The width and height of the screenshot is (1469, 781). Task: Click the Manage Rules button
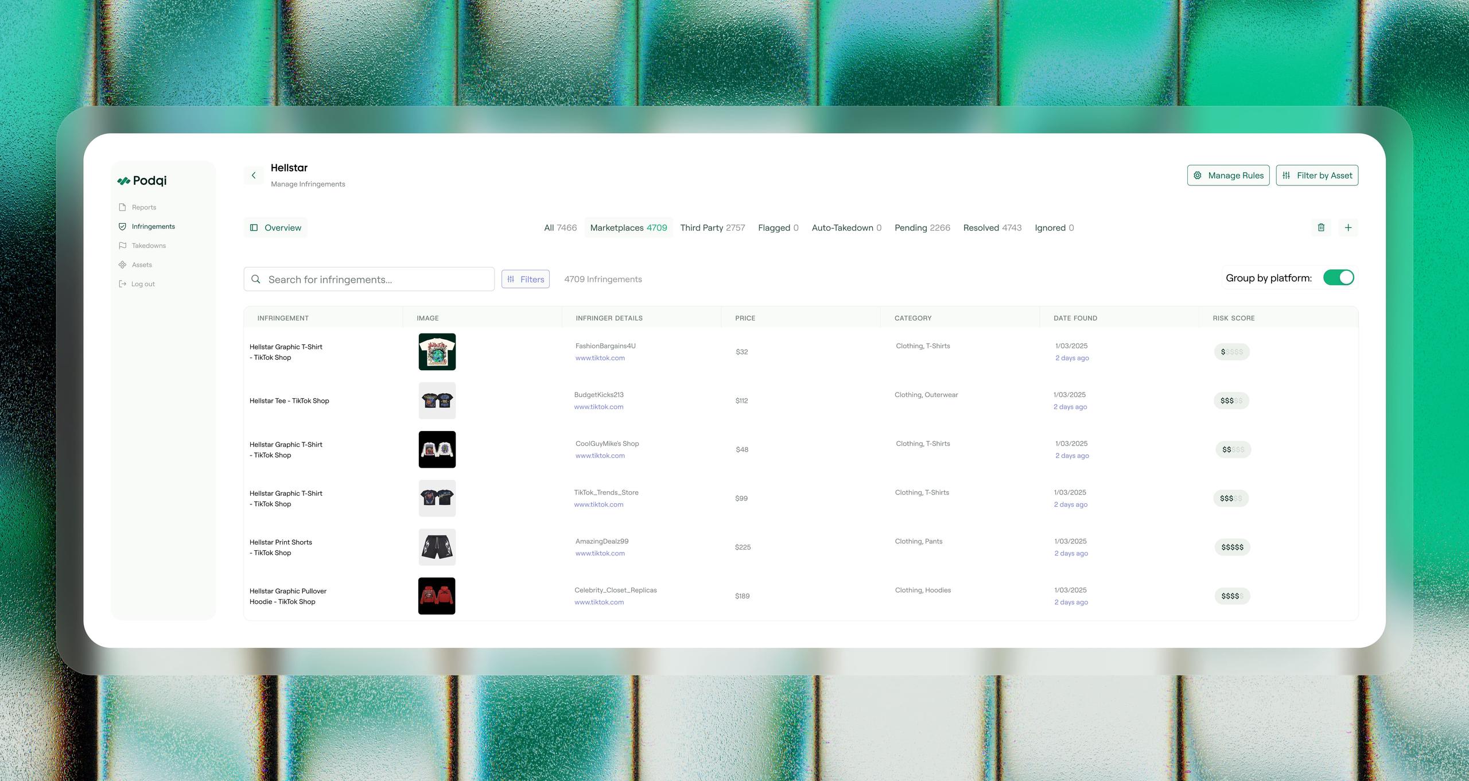[x=1228, y=176]
